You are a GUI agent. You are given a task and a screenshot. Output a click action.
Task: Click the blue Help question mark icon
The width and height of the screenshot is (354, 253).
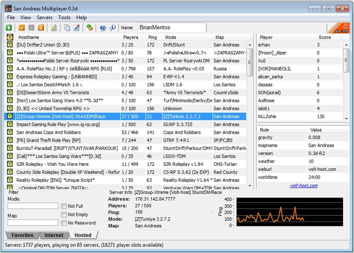point(103,28)
